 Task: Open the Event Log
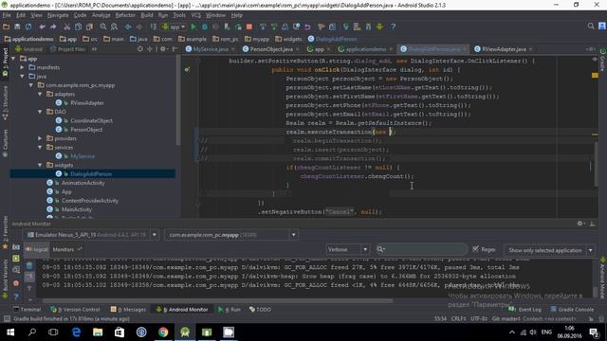pos(524,310)
